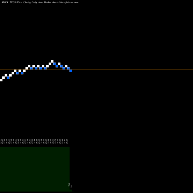Select the highest white Renko brick at the peak

click(52, 61)
